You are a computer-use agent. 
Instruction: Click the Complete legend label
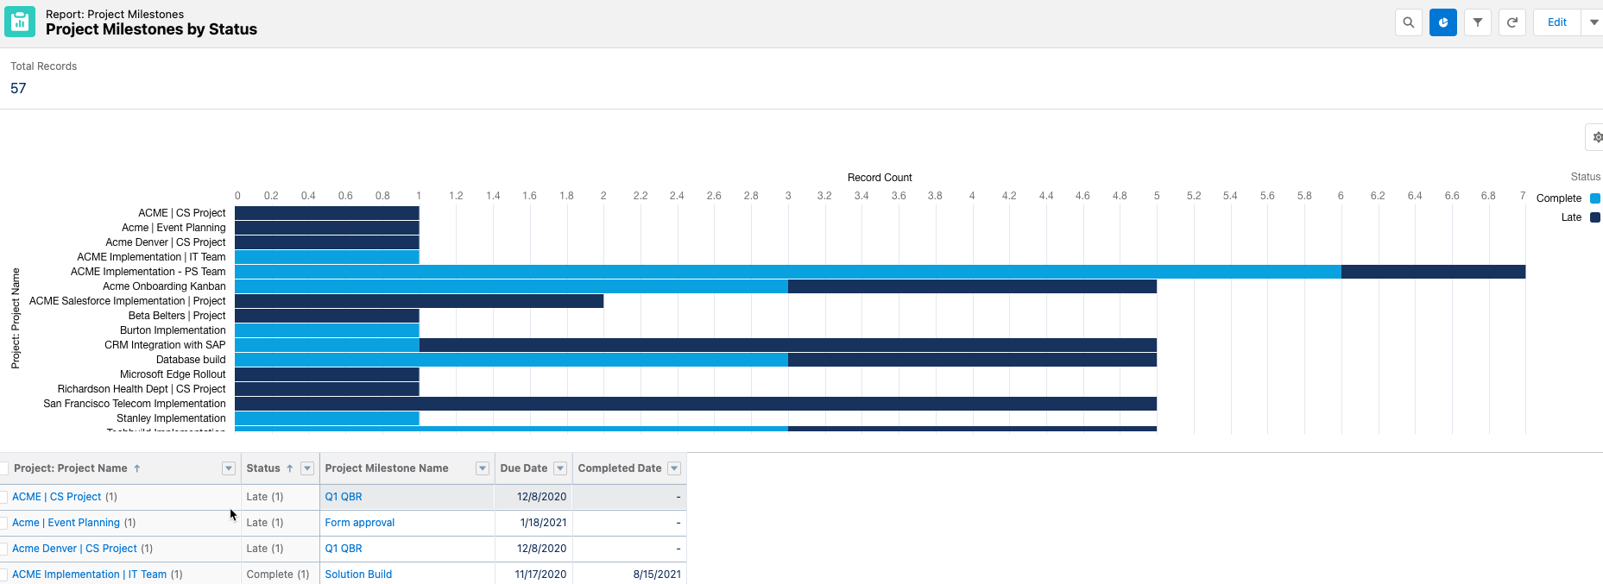[1559, 198]
